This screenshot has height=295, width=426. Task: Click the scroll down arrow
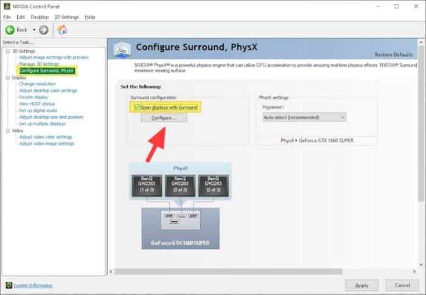click(x=421, y=265)
